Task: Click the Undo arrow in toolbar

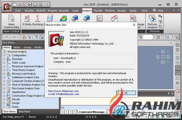Action: point(7,37)
